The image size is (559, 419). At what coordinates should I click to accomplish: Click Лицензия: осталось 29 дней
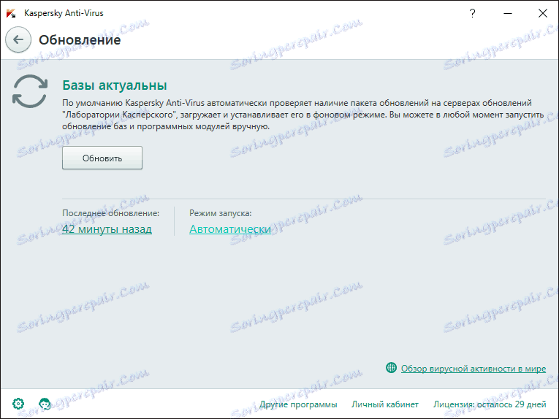(490, 404)
